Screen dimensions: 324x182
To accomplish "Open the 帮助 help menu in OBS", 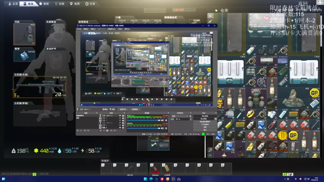I will click(127, 29).
